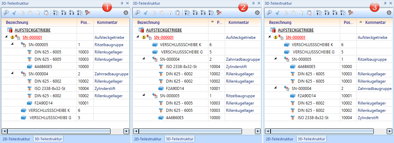Click the scroll-right arrow in the middle panel

coord(258,131)
